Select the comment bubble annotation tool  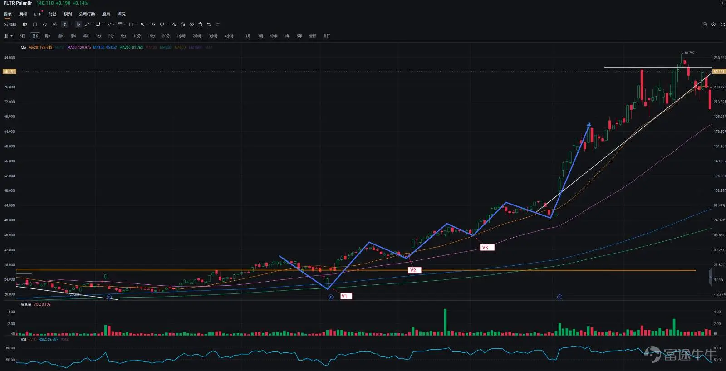162,24
